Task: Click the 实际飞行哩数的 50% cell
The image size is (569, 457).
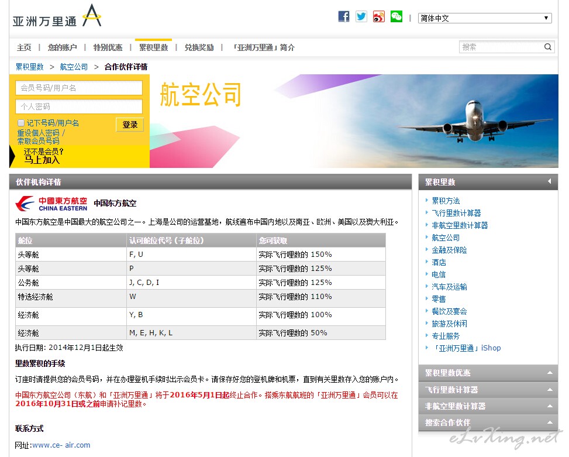Action: pyautogui.click(x=321, y=333)
